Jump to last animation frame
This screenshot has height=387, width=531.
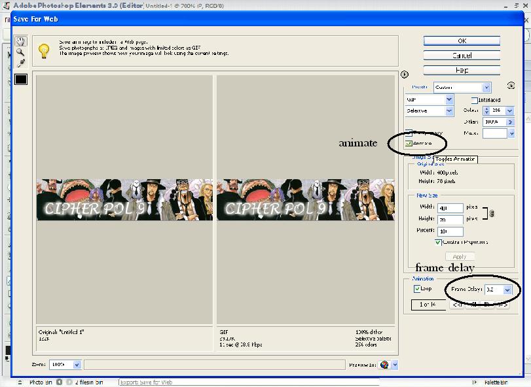pos(503,305)
